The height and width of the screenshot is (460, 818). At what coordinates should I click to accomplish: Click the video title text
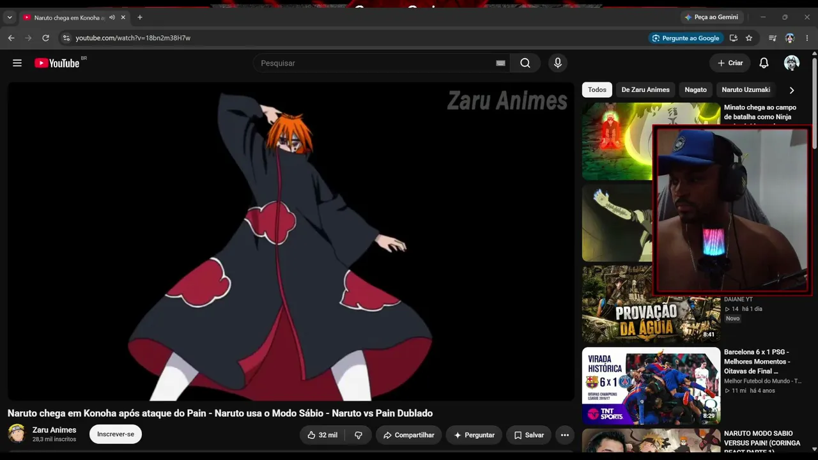pos(220,413)
